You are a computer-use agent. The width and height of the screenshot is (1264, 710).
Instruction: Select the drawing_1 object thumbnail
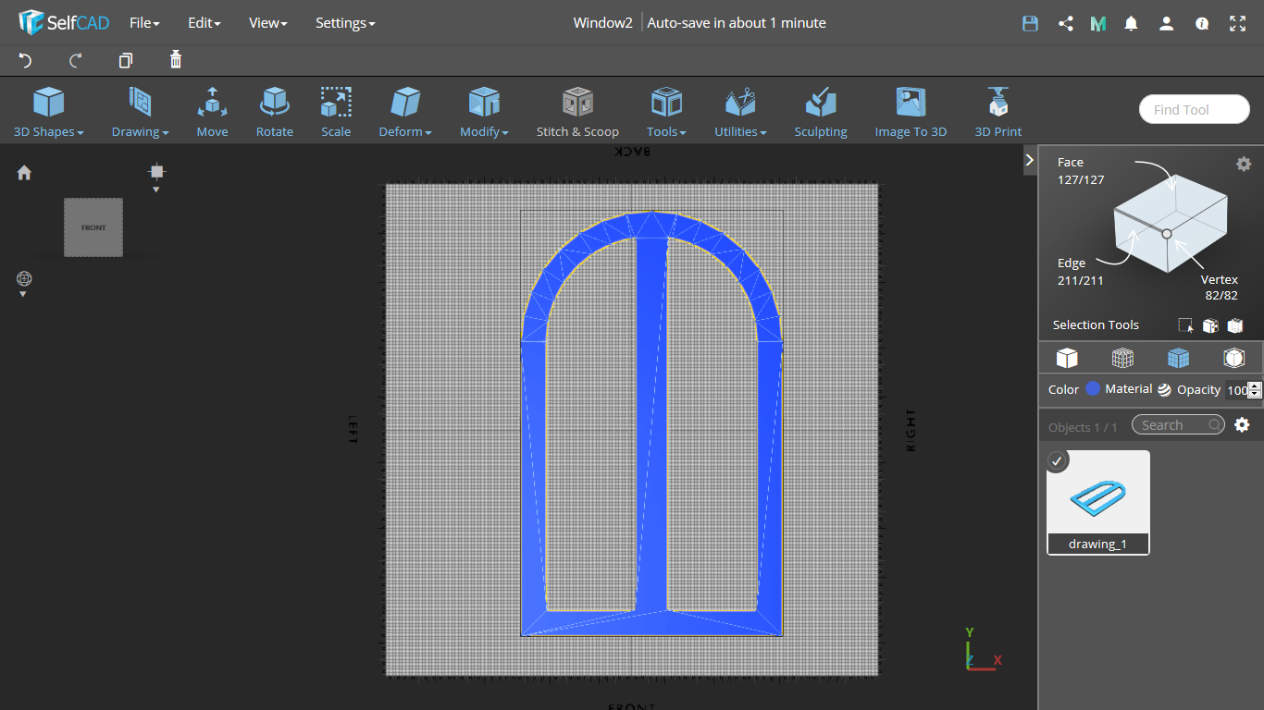click(x=1098, y=502)
